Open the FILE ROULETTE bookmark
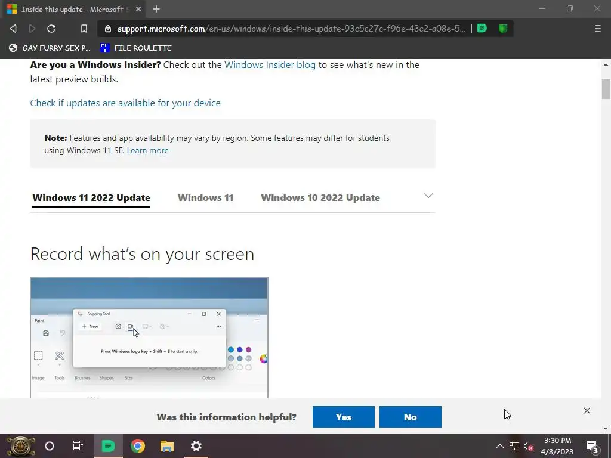This screenshot has width=611, height=458. pos(136,48)
